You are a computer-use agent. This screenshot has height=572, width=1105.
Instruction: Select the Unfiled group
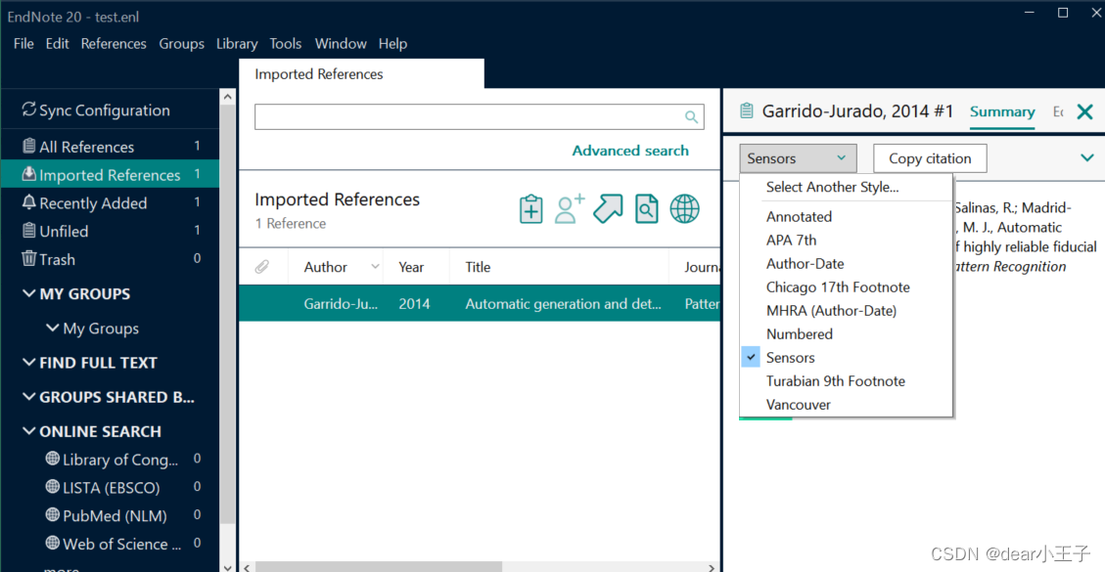[110, 231]
